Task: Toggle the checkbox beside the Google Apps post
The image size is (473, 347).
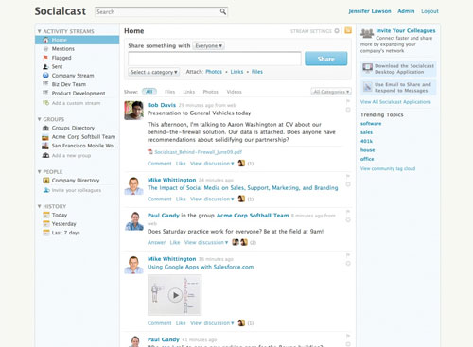Action: (348, 264)
